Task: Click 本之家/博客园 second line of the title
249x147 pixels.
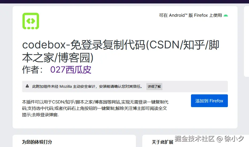Action: point(58,58)
